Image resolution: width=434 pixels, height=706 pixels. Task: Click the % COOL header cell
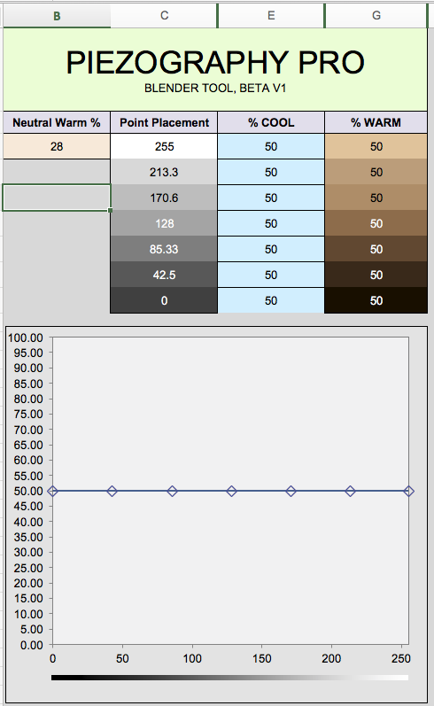[271, 122]
